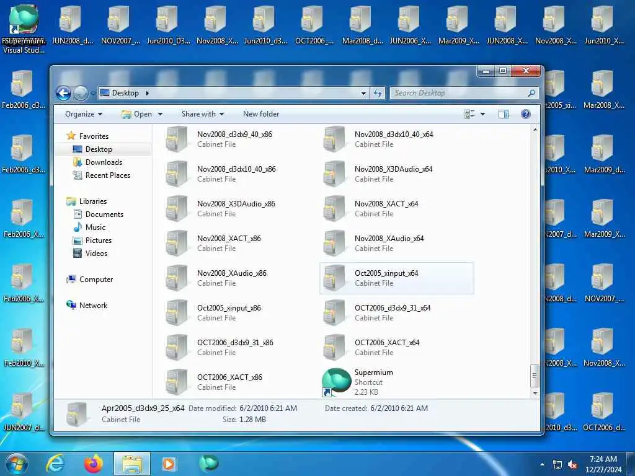Select Network in the navigation pane
The width and height of the screenshot is (635, 476).
[x=93, y=306]
